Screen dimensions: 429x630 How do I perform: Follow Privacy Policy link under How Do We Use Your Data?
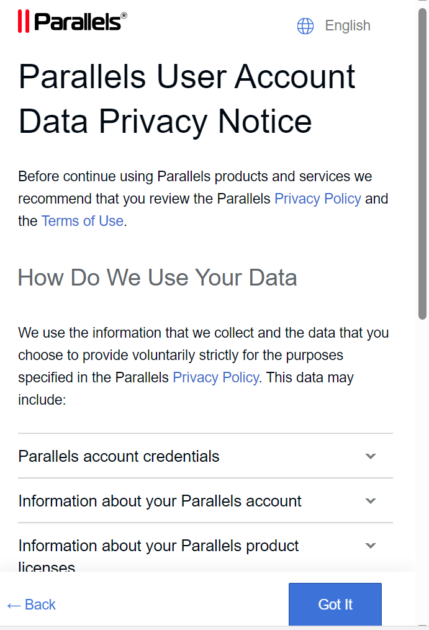(215, 377)
